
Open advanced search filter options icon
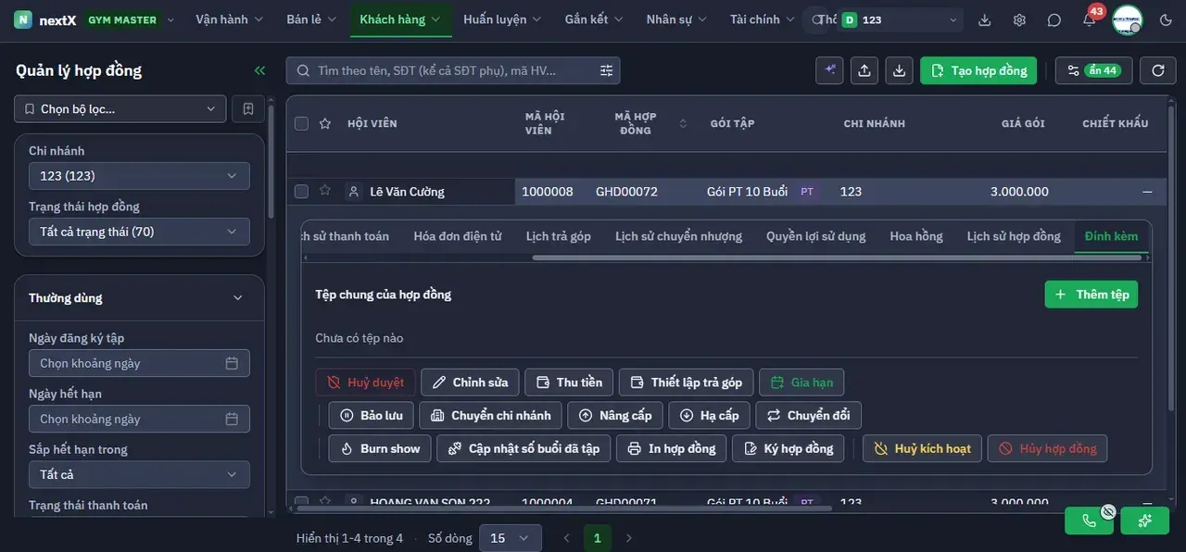pos(607,70)
